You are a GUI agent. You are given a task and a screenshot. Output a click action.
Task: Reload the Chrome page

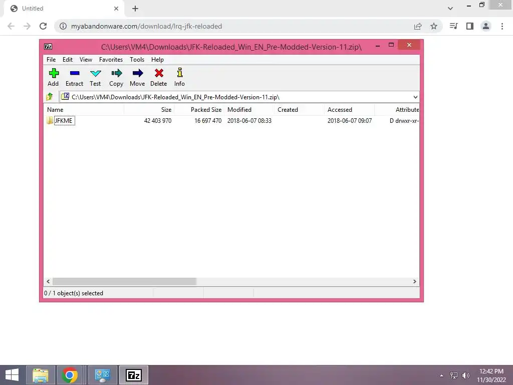pos(43,26)
